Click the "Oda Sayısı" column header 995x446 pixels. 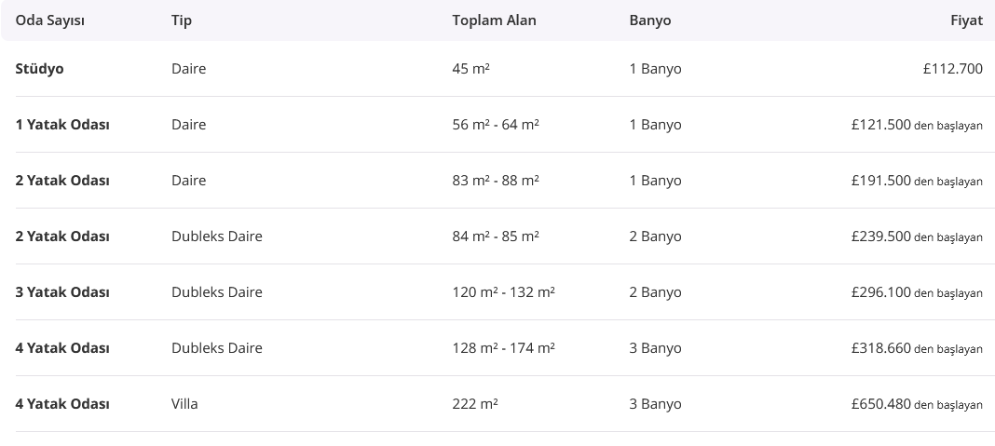point(50,20)
